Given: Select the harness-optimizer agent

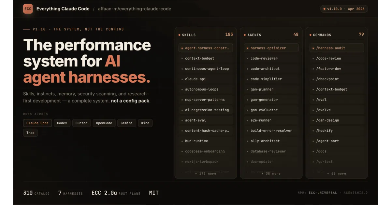Looking at the screenshot, I should (x=271, y=48).
